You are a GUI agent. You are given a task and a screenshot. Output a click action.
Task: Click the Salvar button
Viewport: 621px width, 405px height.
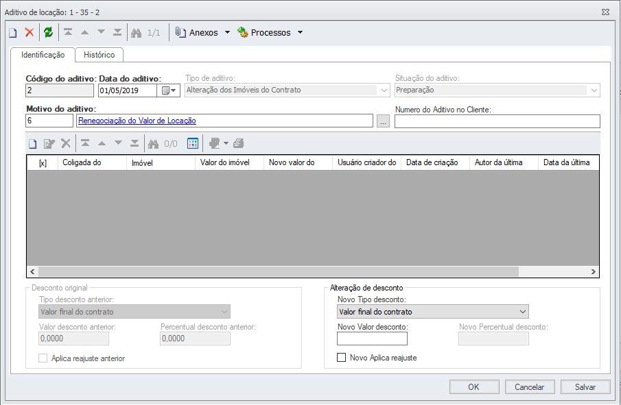(x=585, y=386)
